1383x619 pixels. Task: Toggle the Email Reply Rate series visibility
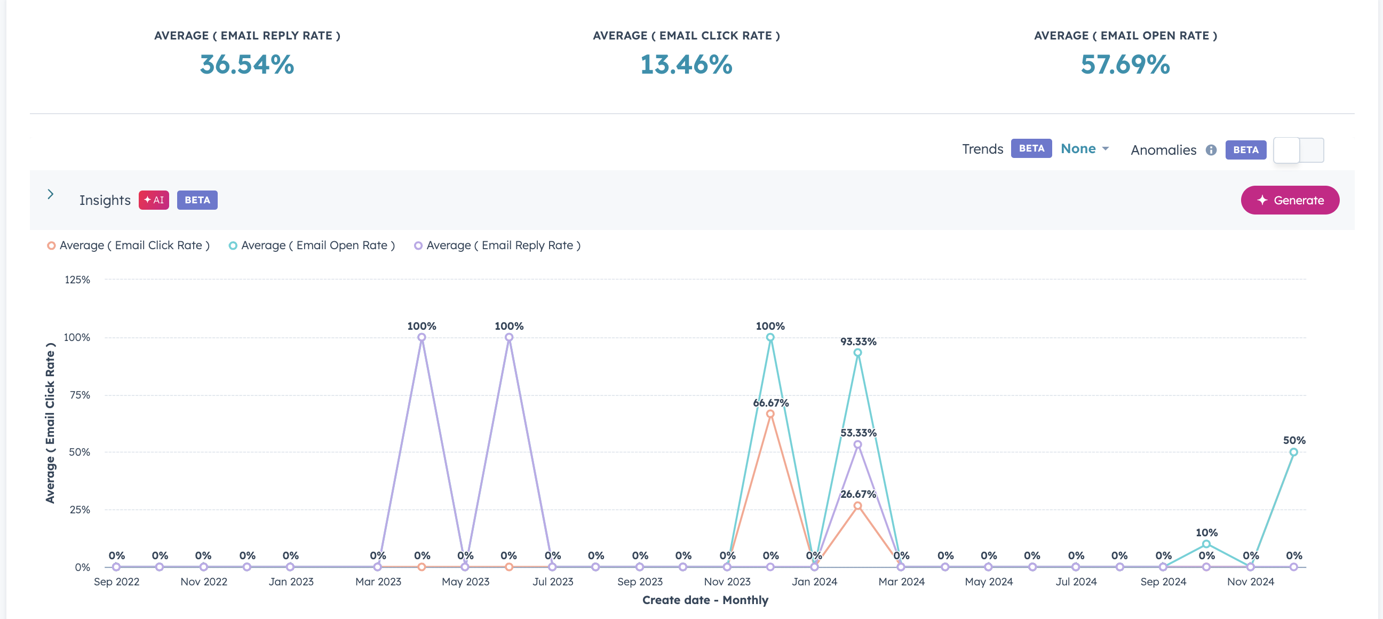tap(503, 245)
